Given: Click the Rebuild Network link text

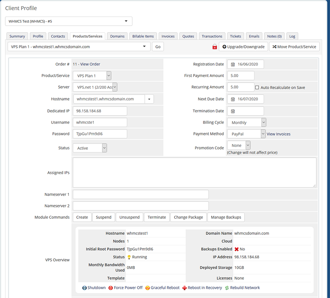Looking at the screenshot, I should [245, 288].
